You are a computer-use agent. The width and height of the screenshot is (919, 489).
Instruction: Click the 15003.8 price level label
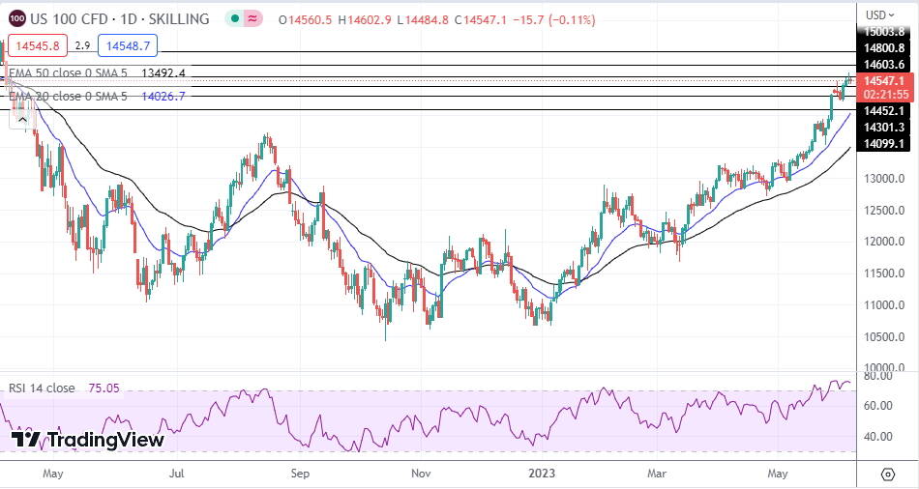pyautogui.click(x=884, y=32)
